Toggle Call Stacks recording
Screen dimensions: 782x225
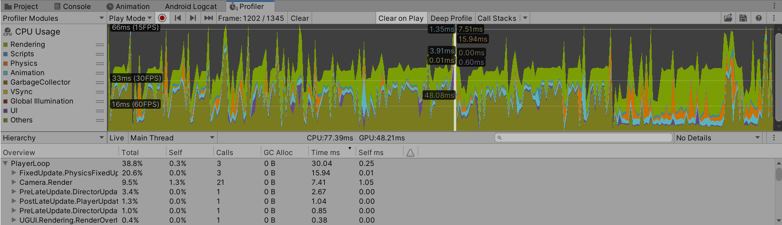pos(497,18)
